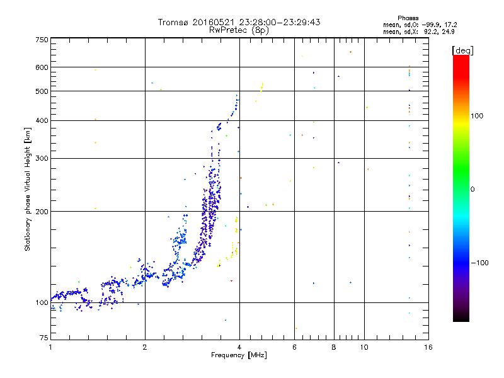The image size is (504, 378).
Task: Click the 'Stationary phase Virtual Height [km]' axis title
Action: (28, 189)
